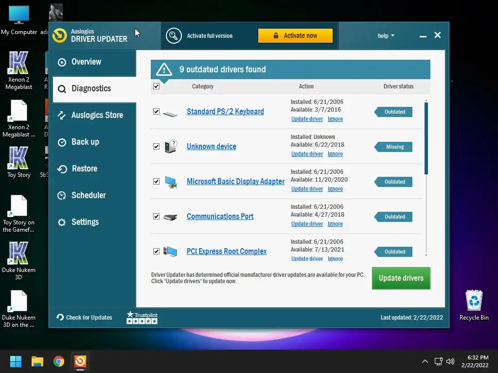Open My Computer desktop icon
The width and height of the screenshot is (498, 373).
click(x=19, y=20)
